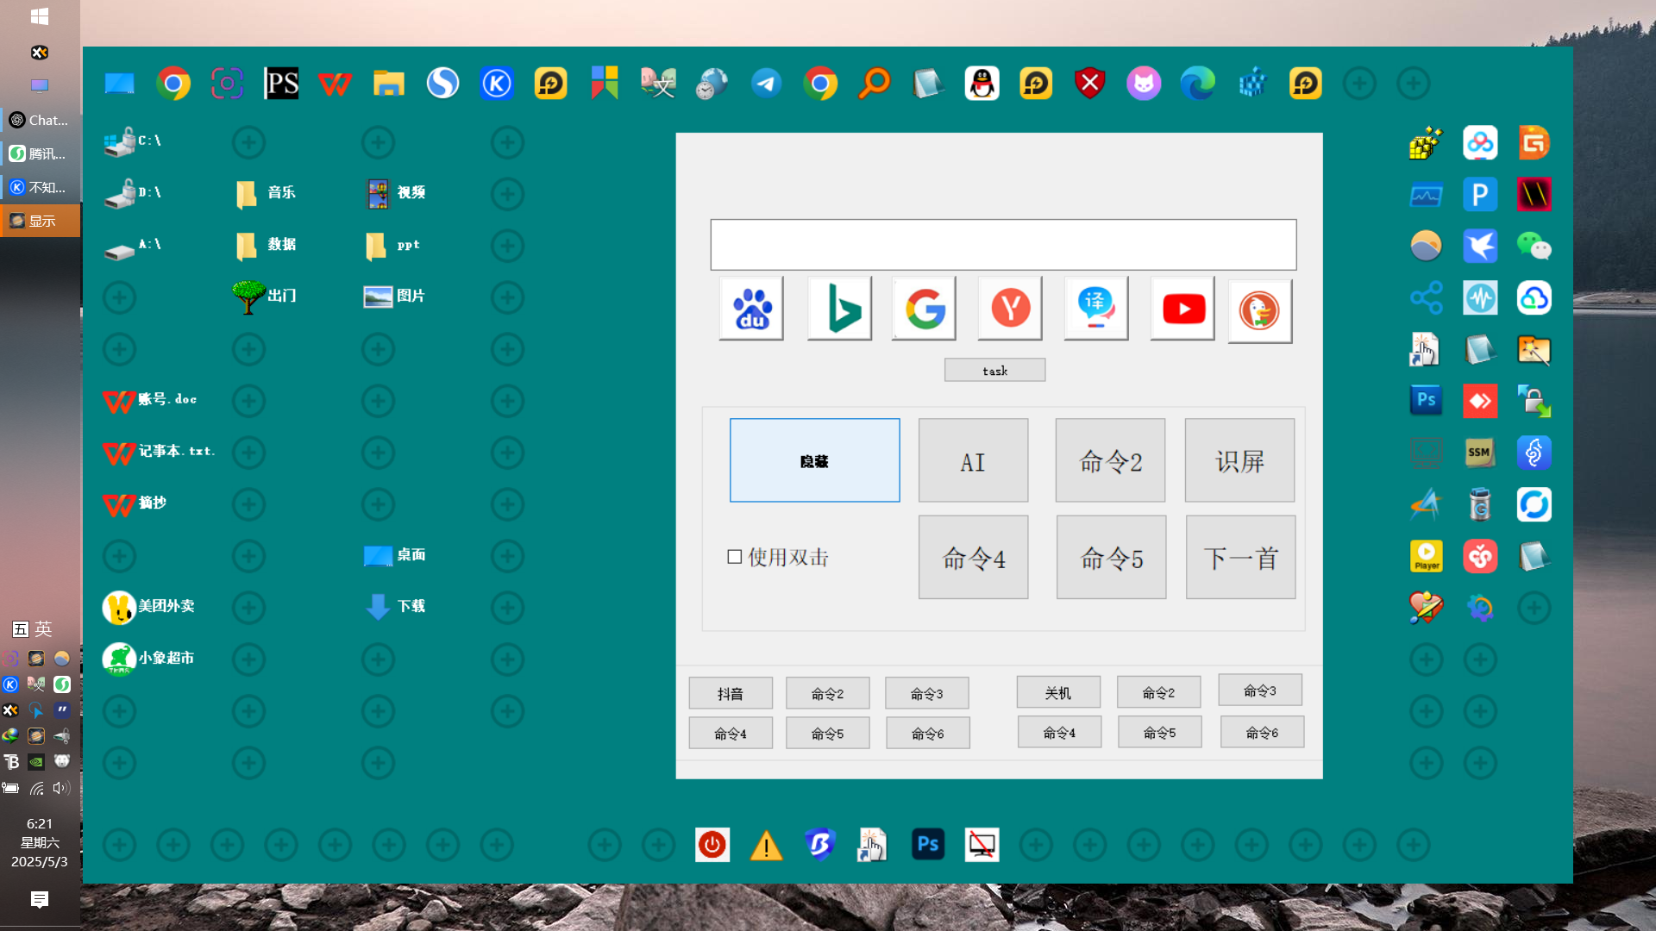The height and width of the screenshot is (931, 1656).
Task: Click the 抖音 button
Action: [x=731, y=693]
